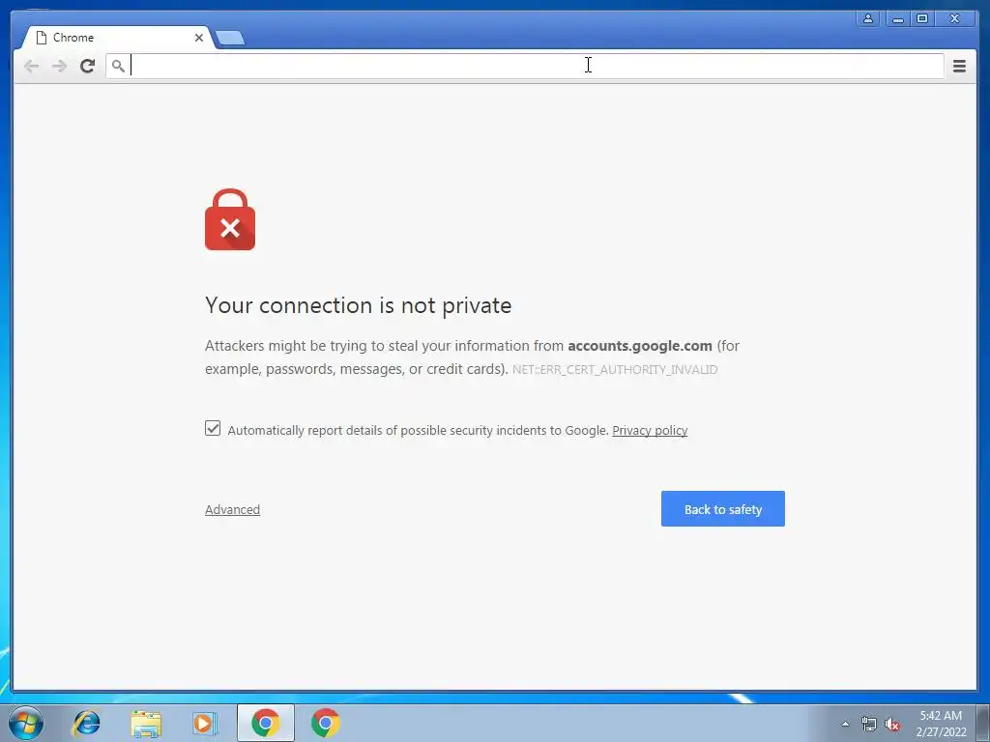Viewport: 990px width, 742px height.
Task: Click the Back to safety button
Action: [x=723, y=508]
